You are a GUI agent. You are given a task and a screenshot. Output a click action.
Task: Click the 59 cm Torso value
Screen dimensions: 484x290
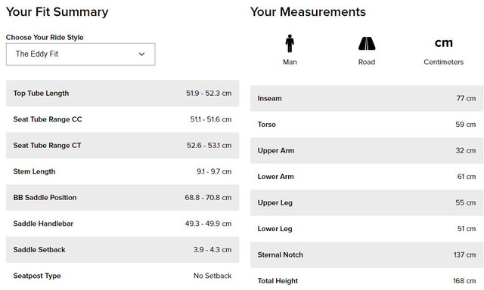[x=466, y=125]
